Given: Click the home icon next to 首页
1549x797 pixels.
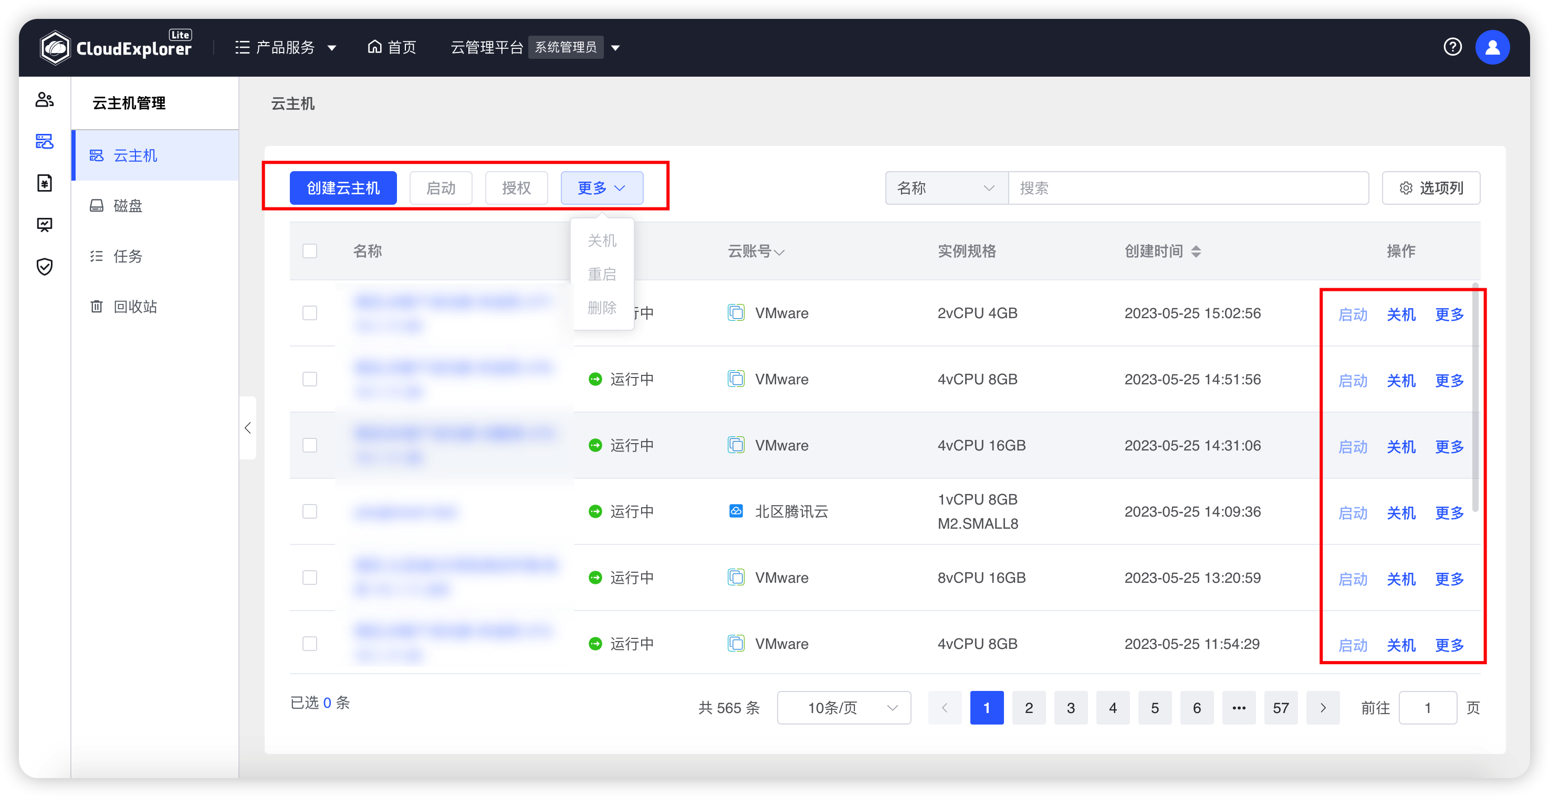Looking at the screenshot, I should tap(374, 47).
